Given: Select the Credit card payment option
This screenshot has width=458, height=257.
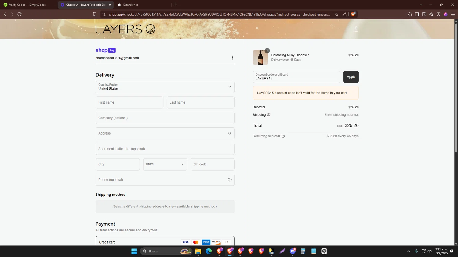Looking at the screenshot, I should pyautogui.click(x=165, y=242).
